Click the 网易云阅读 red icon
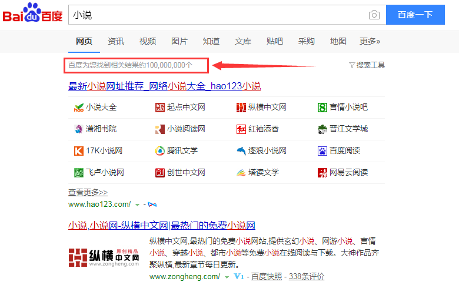Screen dimensions: 459x285 (x=322, y=173)
